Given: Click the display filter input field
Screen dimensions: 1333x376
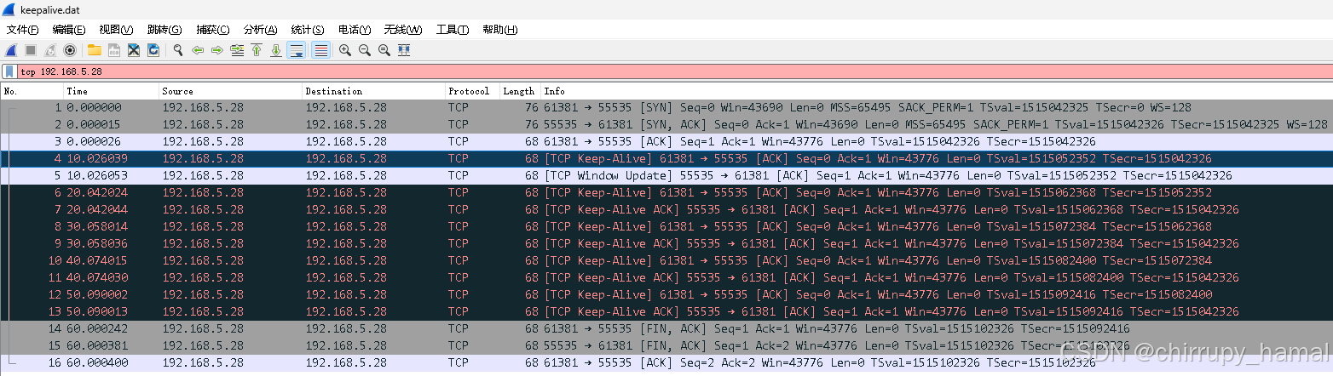Looking at the screenshot, I should tap(673, 71).
